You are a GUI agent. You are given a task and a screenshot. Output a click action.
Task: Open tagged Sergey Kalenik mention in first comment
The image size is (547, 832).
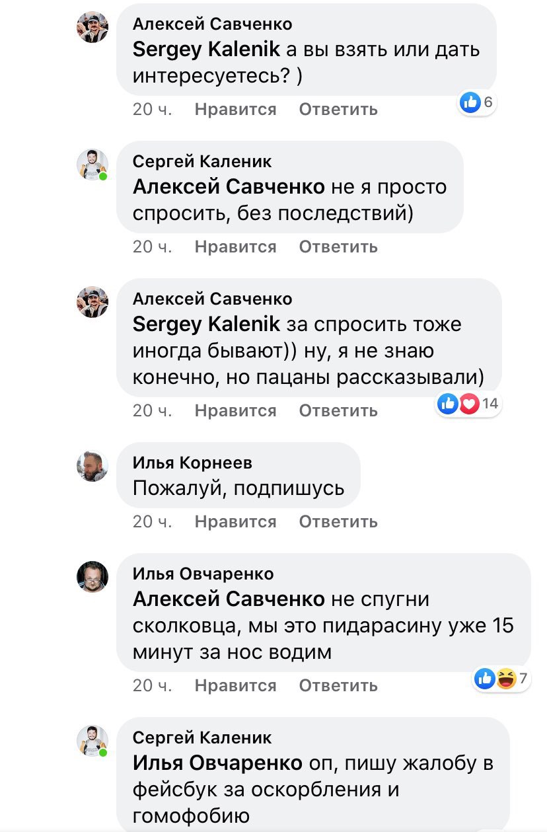(x=207, y=50)
